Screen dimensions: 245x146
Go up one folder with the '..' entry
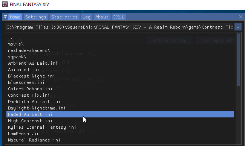tap(120, 38)
